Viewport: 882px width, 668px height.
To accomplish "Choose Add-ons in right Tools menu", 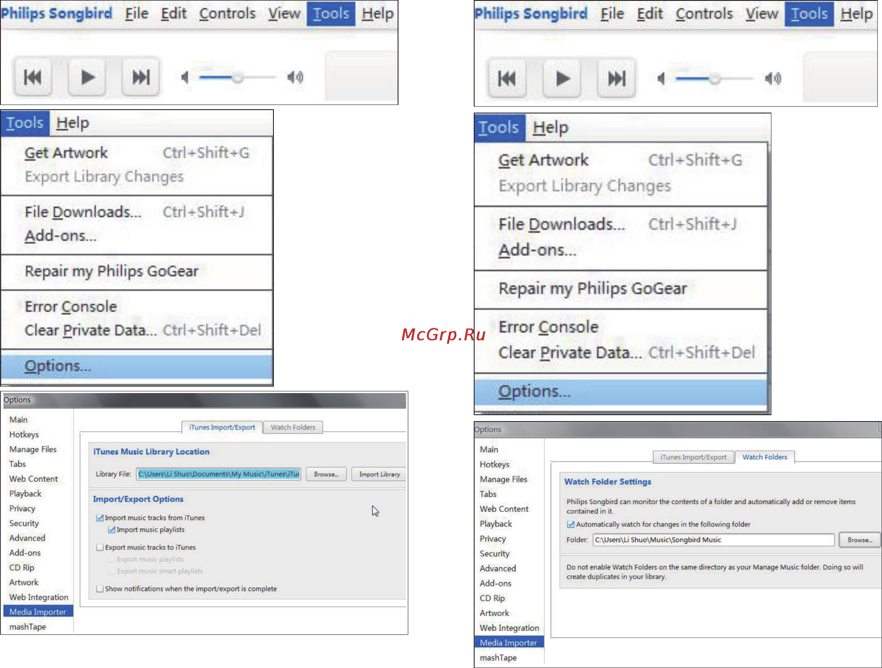I will pos(621,250).
